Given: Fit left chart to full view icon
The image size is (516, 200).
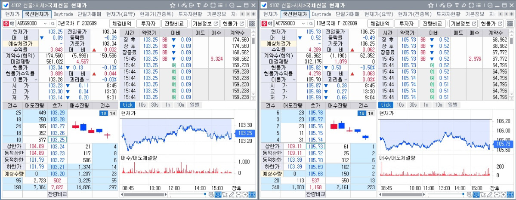Looking at the screenshot, I should 252,194.
